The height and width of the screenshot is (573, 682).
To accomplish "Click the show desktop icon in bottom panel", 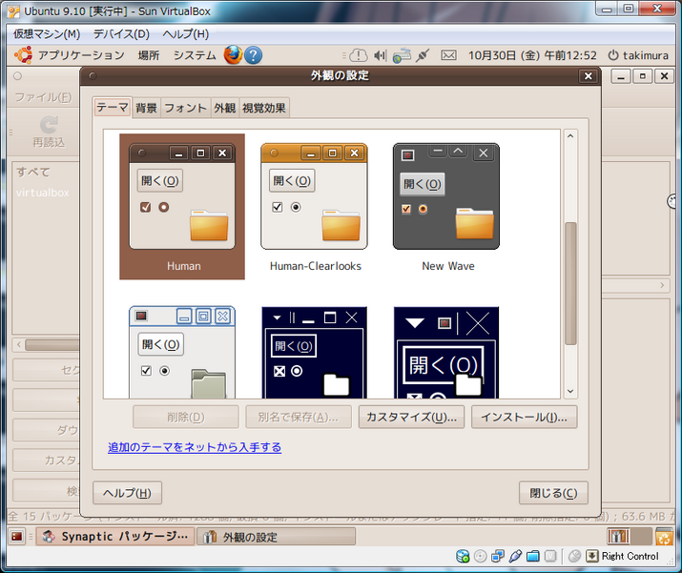I will click(17, 537).
